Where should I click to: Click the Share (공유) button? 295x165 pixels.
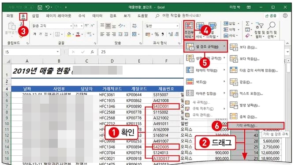(271, 16)
